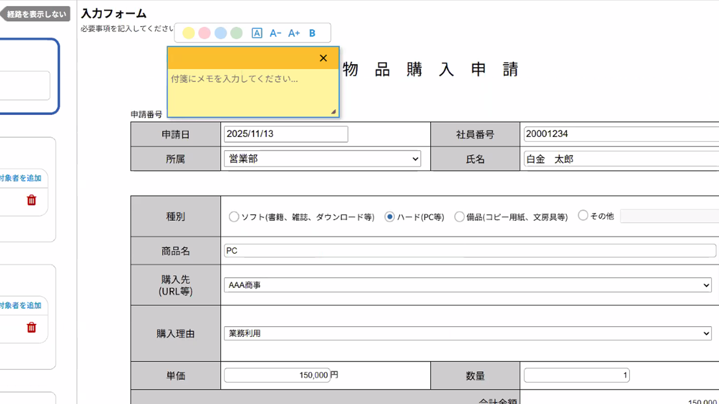Select the green sticky note color
The image size is (719, 404).
(237, 33)
